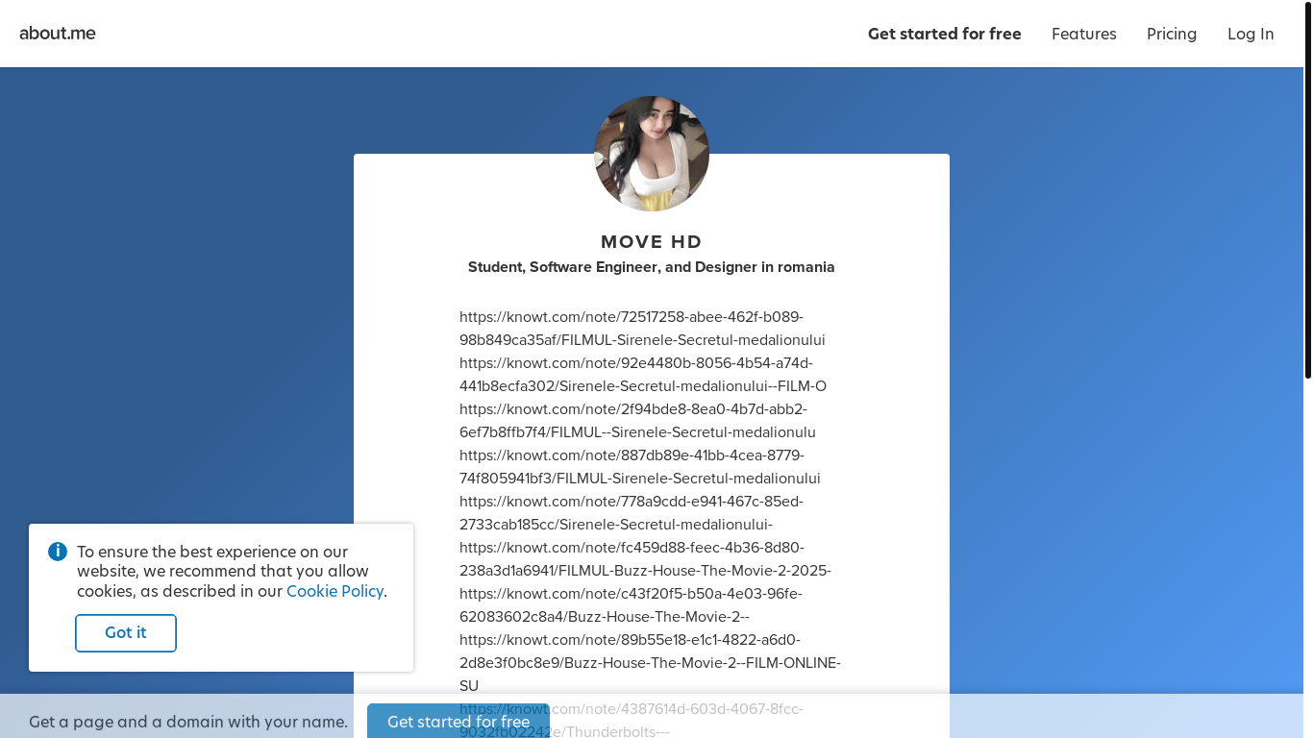Click knowt URL starting with c43f20f5-b50a
The width and height of the screenshot is (1313, 738).
pyautogui.click(x=632, y=605)
